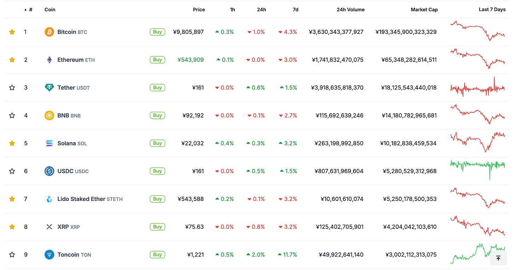Click Bitcoin price ¥9,805,897
Image resolution: width=515 pixels, height=270 pixels.
pos(189,32)
